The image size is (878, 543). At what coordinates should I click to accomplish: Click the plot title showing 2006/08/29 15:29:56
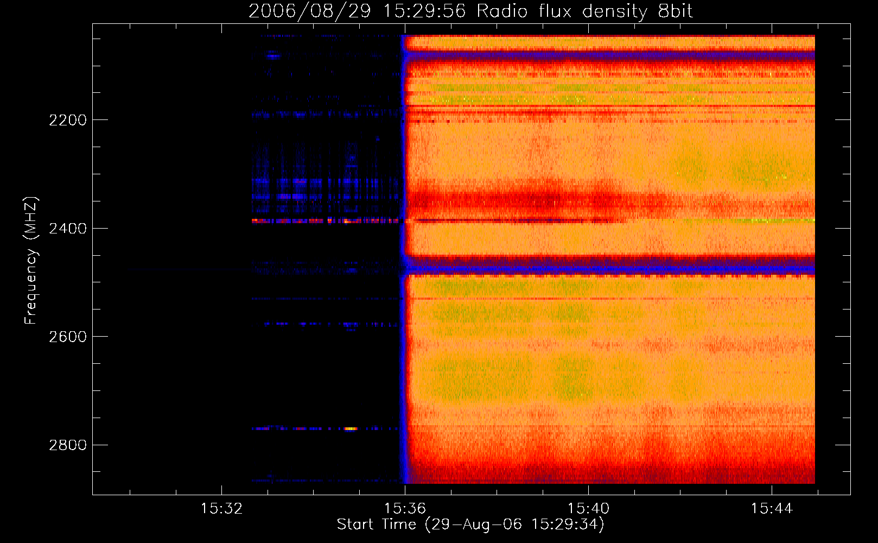click(470, 11)
